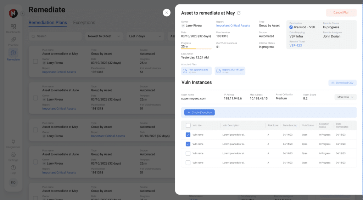Toggle the select-all checkbox in Vuln table header
The image size is (363, 200).
188,125
